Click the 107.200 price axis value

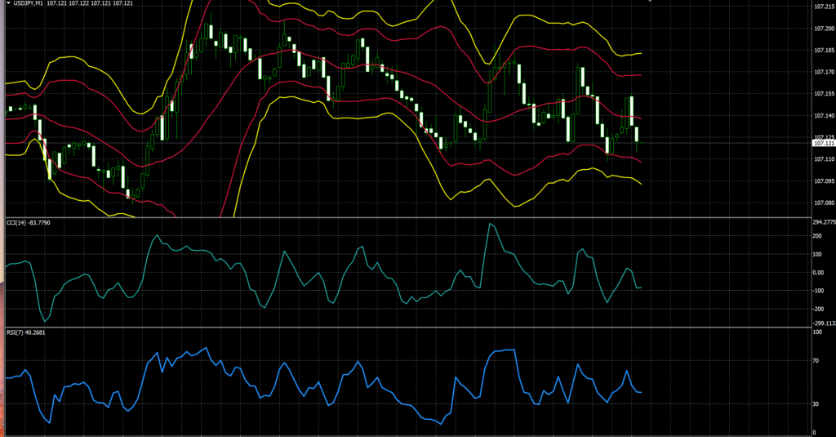coord(825,29)
